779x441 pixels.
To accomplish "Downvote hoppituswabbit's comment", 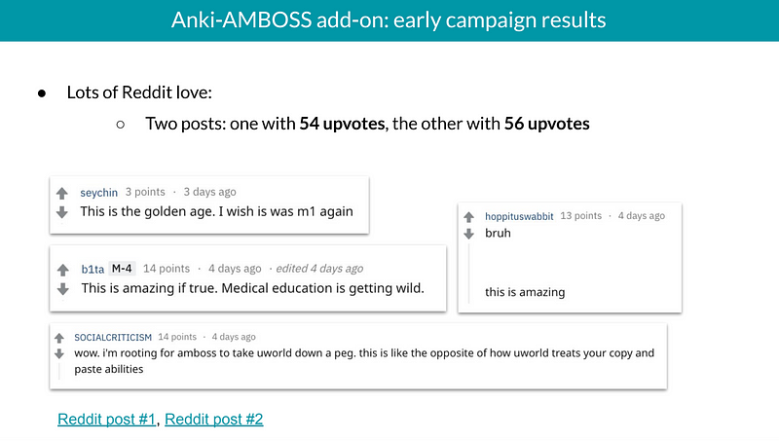I will [471, 234].
